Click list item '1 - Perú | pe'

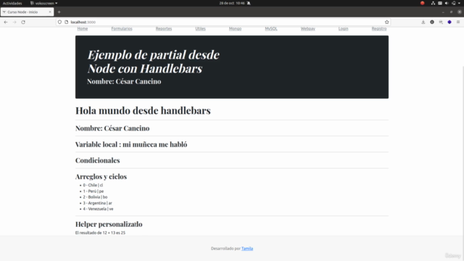(x=94, y=191)
